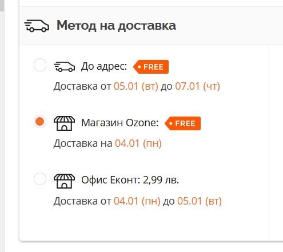Screen dimensions: 283x252
Task: Choose the До адрес delivery label
Action: [x=104, y=67]
